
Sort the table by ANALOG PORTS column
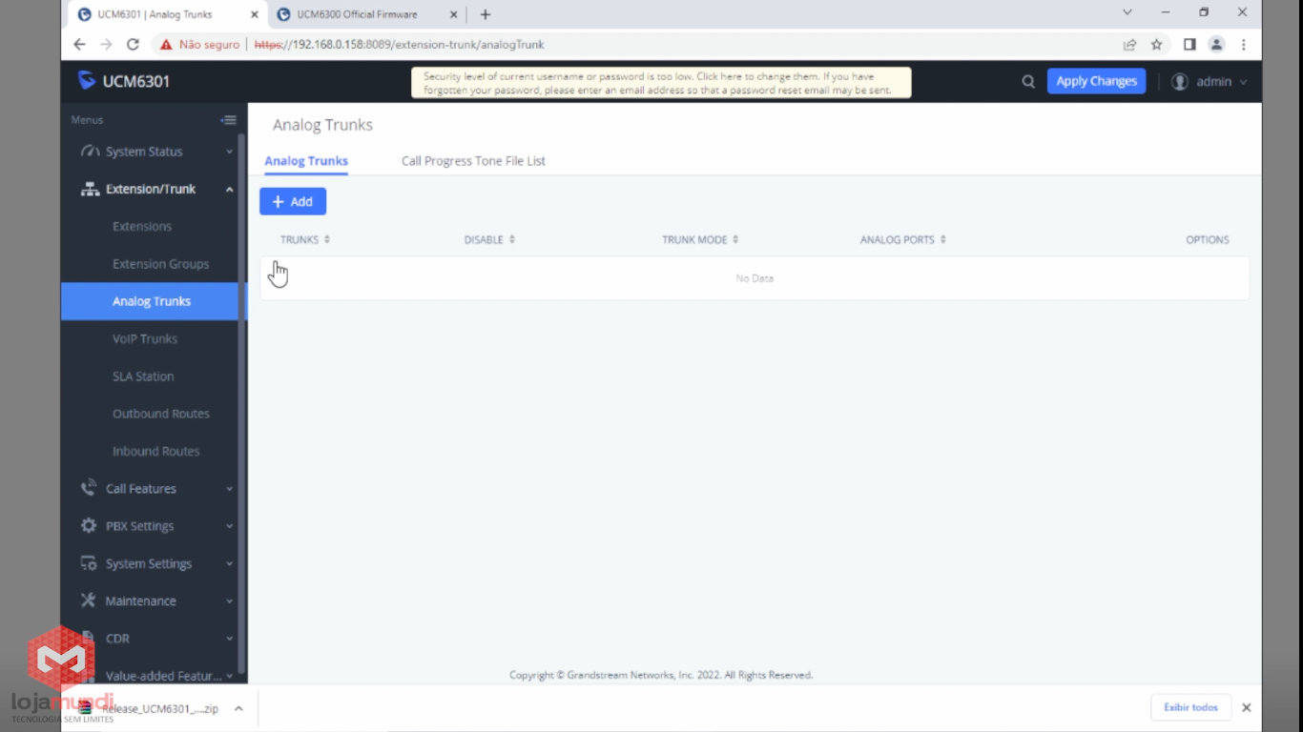(902, 240)
